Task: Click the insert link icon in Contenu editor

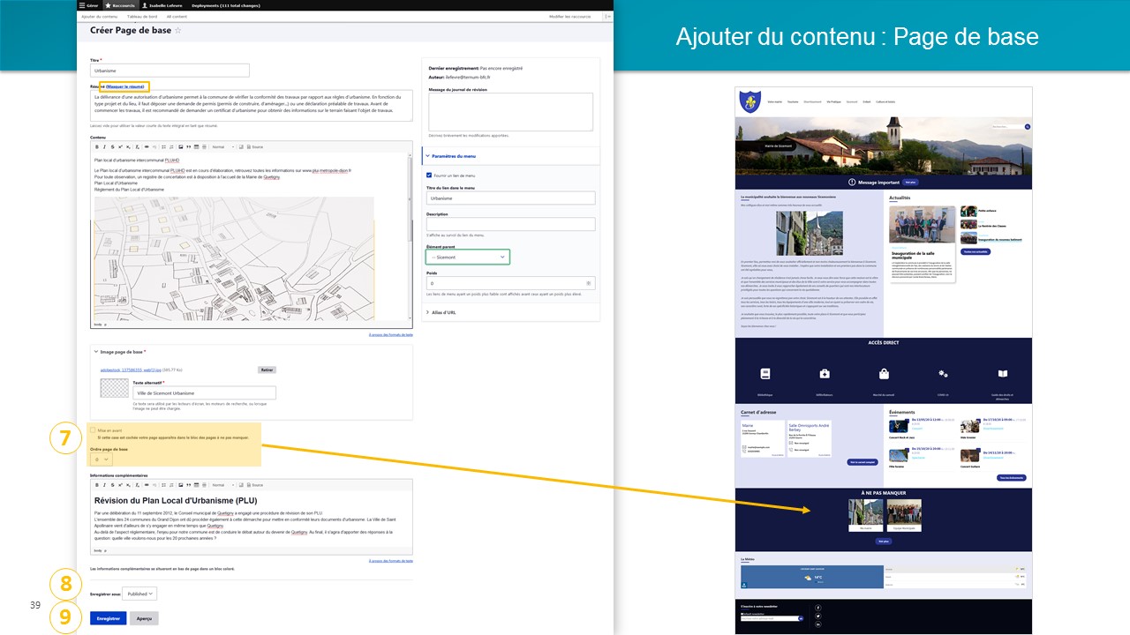Action: point(146,146)
